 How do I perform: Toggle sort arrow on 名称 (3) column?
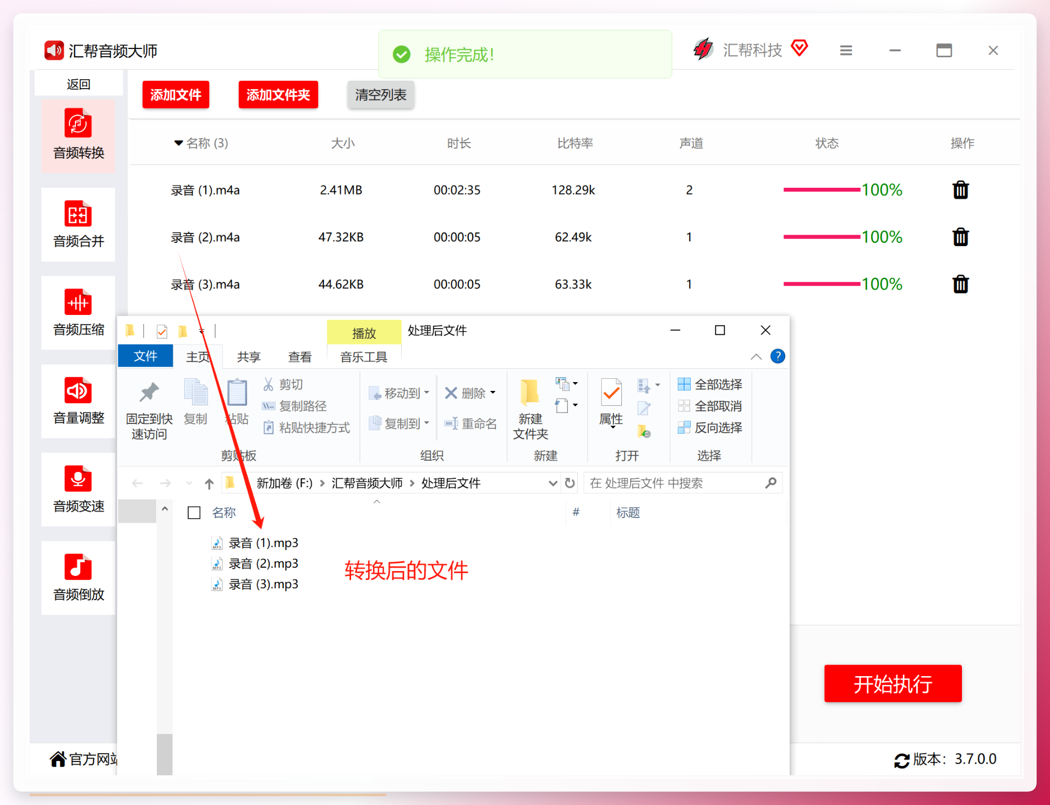tap(178, 143)
